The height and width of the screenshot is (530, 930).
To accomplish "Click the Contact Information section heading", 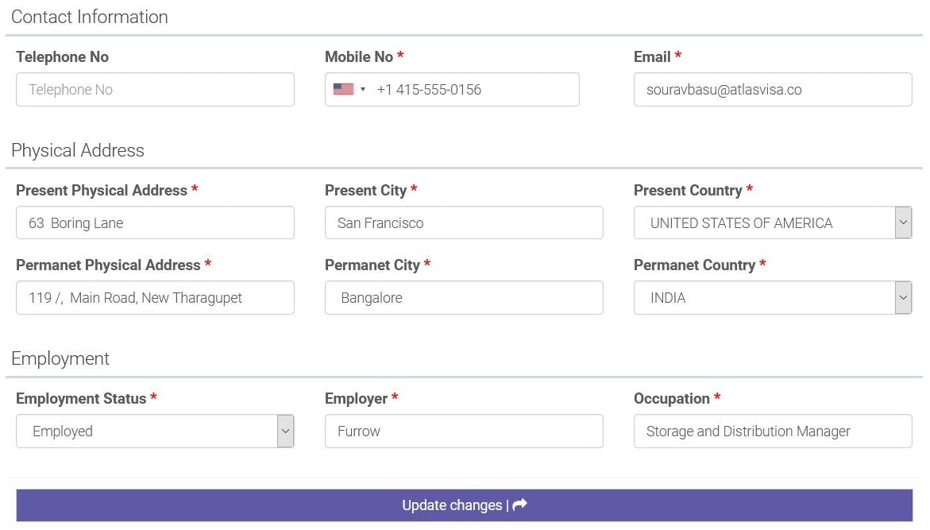I will (x=90, y=17).
